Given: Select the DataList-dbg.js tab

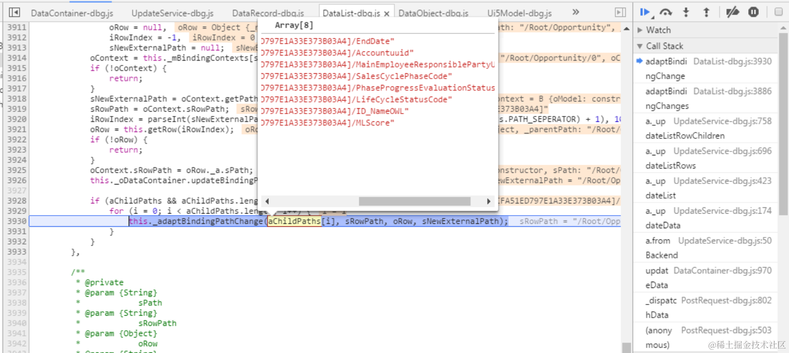Looking at the screenshot, I should click(351, 13).
